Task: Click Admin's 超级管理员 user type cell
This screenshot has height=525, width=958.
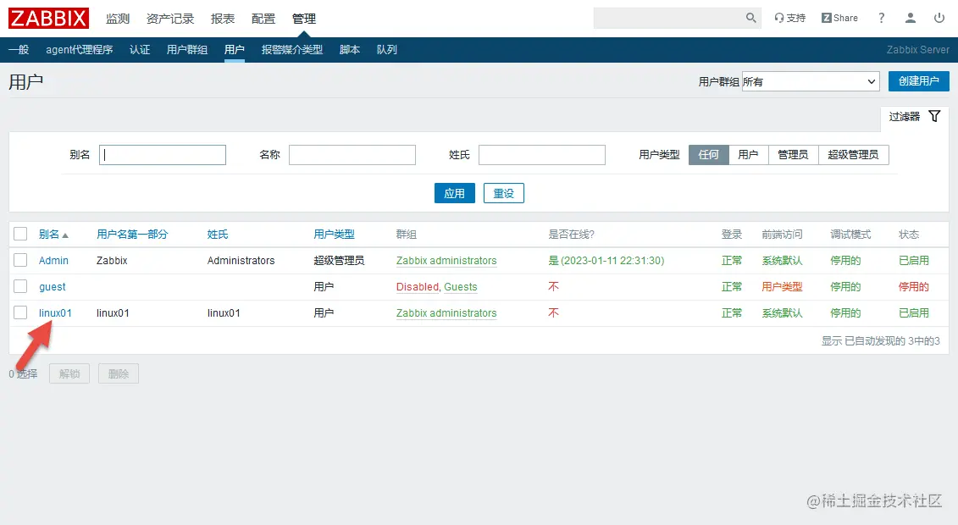Action: 339,261
